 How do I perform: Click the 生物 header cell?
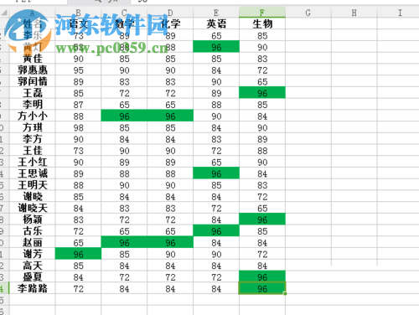[262, 23]
